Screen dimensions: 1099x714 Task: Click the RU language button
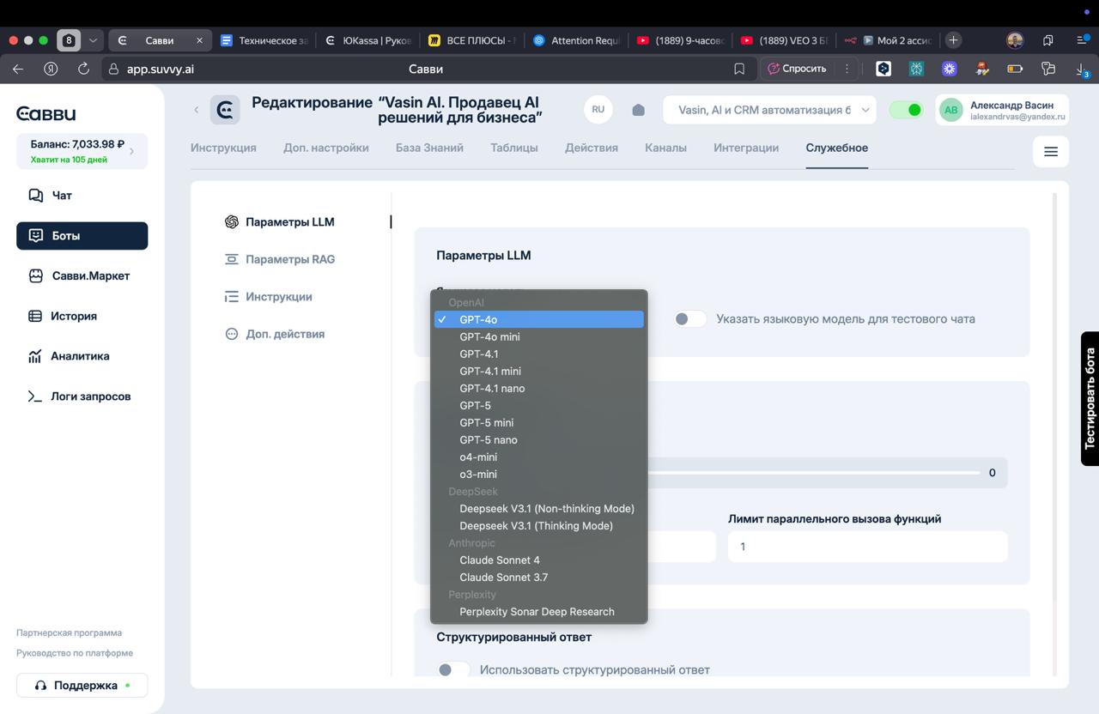pos(598,110)
